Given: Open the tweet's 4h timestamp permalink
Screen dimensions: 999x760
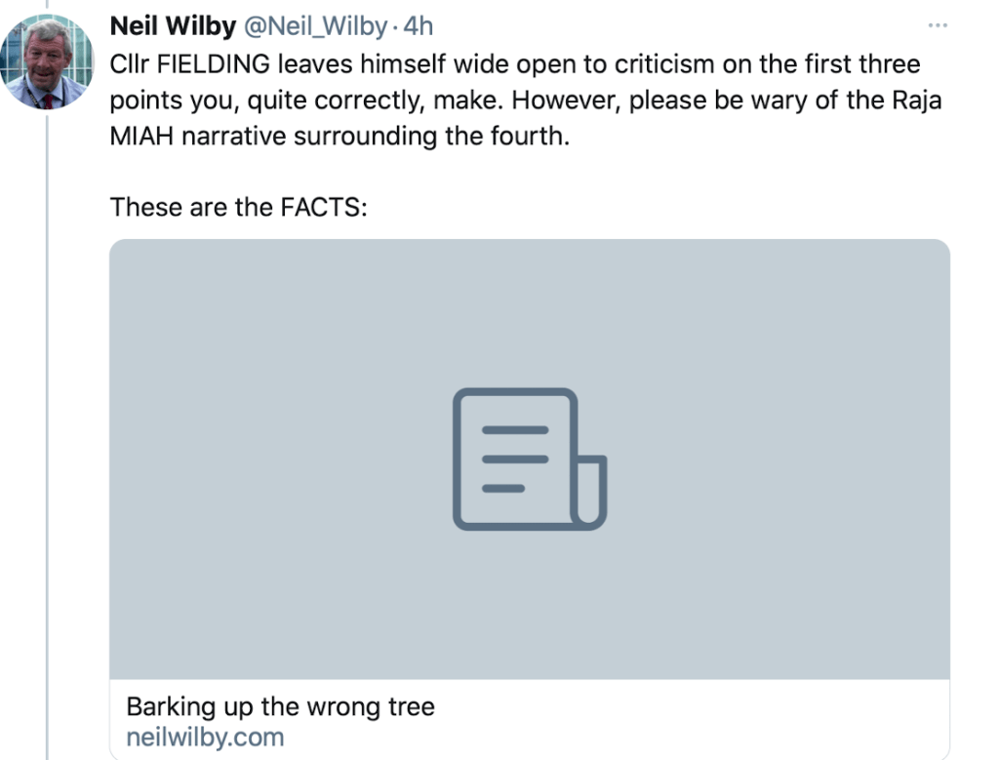Looking at the screenshot, I should 419,26.
